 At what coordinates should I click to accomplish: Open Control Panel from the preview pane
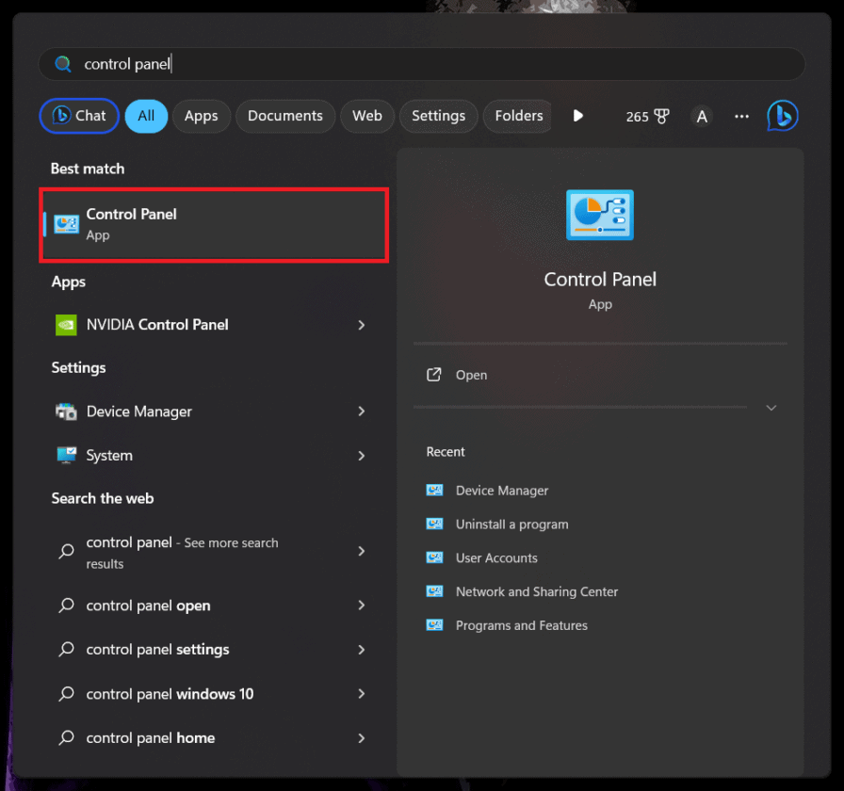click(x=471, y=375)
